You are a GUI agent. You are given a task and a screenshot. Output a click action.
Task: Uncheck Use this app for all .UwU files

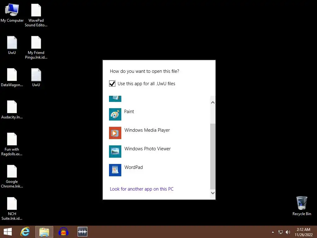pos(112,84)
